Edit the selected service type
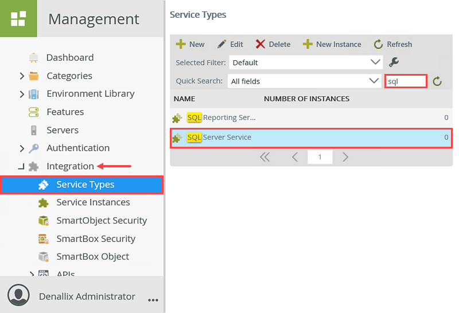 coord(229,44)
